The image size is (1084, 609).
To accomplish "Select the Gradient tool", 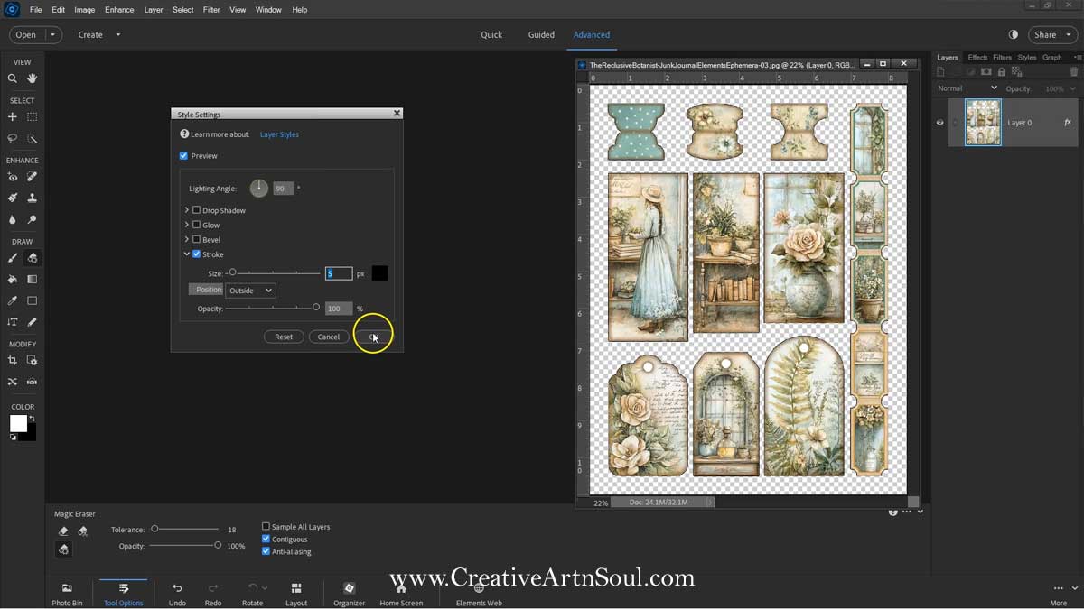I will tap(33, 280).
